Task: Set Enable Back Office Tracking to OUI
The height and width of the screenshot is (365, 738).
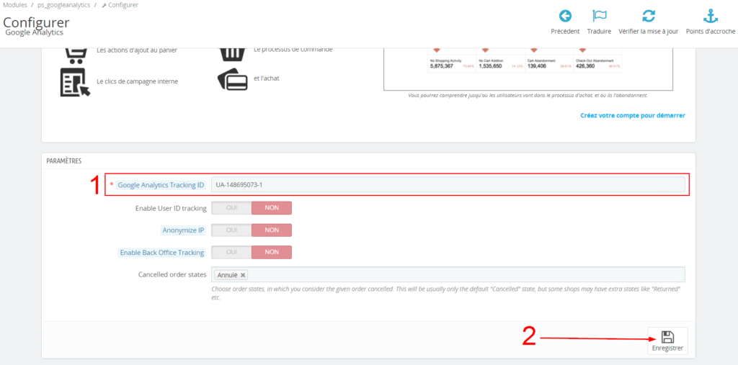Action: [x=231, y=253]
